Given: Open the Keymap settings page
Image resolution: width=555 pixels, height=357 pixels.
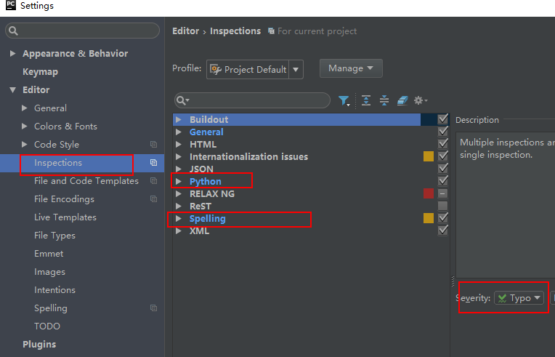Looking at the screenshot, I should [40, 72].
